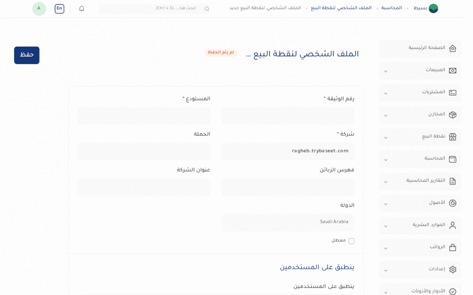Click the home icon beside الصفحة الرئيسية

coord(453,48)
